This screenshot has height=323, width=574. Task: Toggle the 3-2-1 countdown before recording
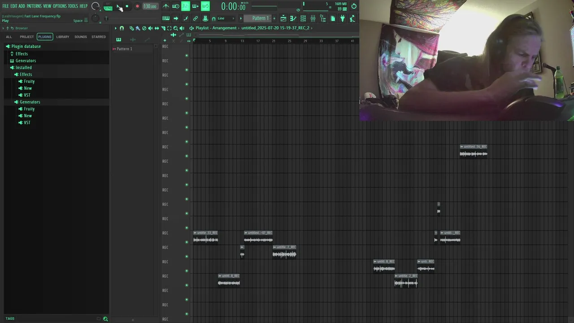(x=185, y=6)
